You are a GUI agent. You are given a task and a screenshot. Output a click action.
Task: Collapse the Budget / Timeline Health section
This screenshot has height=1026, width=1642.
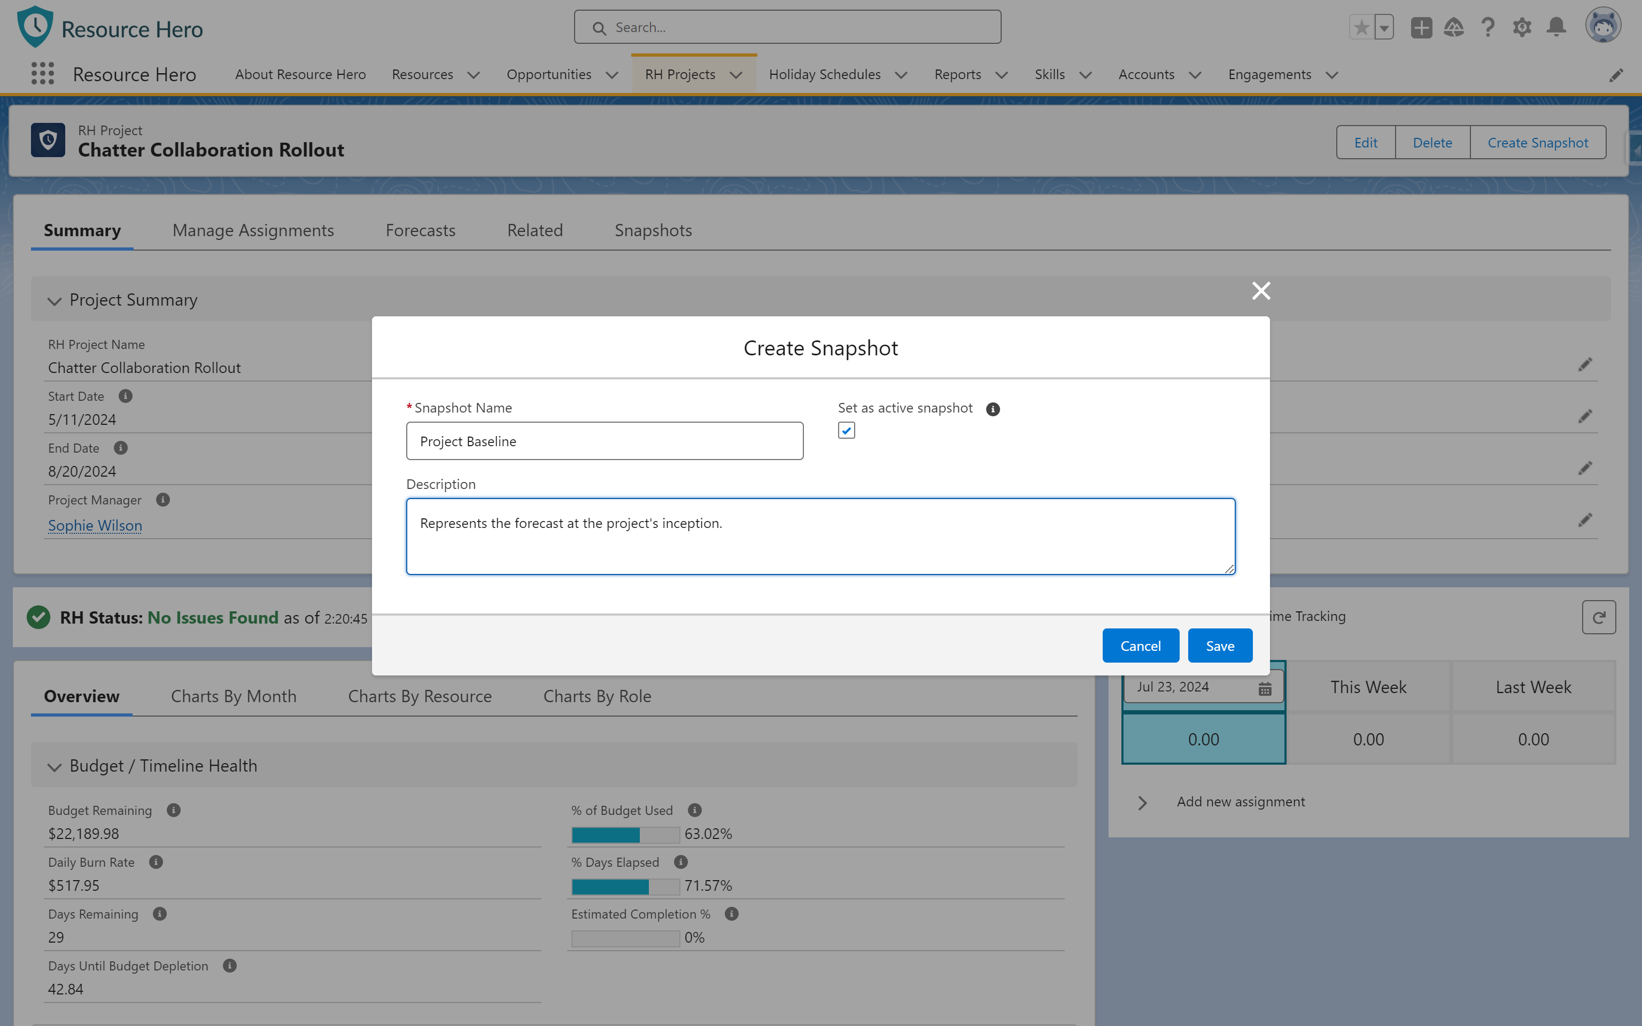pos(55,767)
